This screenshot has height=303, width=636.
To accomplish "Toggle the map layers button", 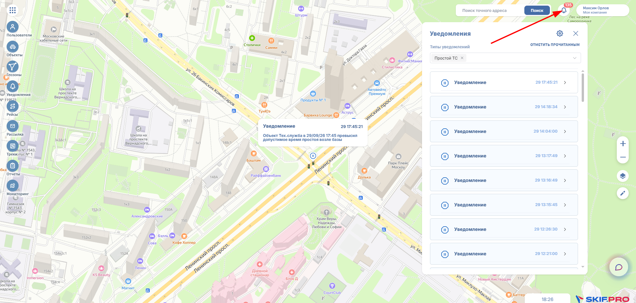I will click(623, 176).
